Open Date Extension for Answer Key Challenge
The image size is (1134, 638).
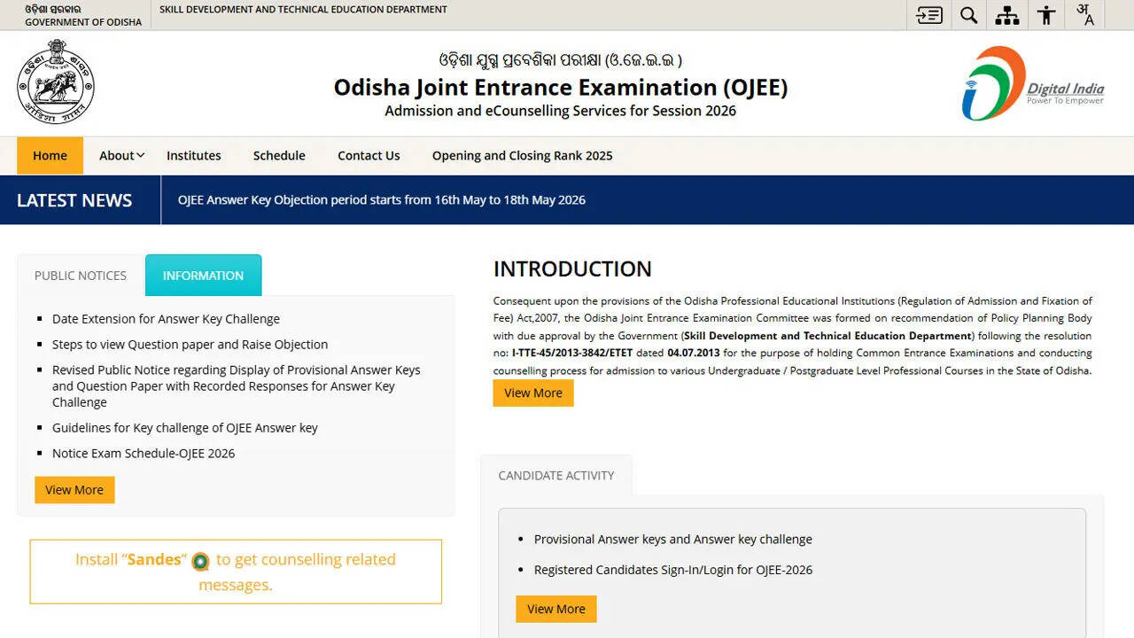[x=166, y=319]
